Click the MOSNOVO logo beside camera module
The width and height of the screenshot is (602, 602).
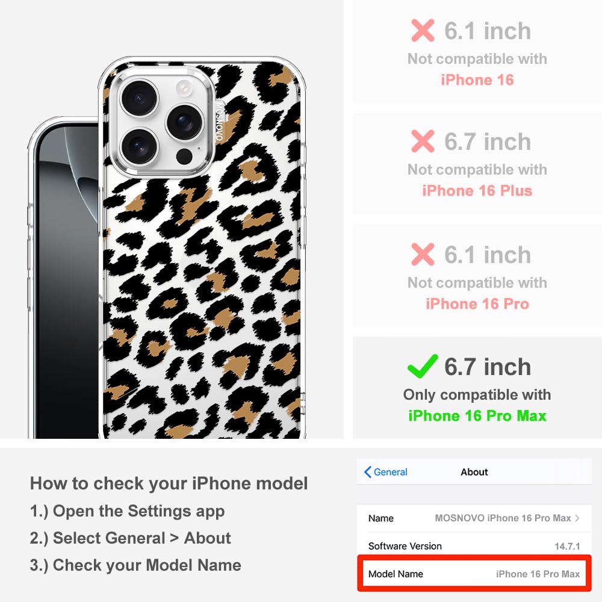click(x=219, y=120)
